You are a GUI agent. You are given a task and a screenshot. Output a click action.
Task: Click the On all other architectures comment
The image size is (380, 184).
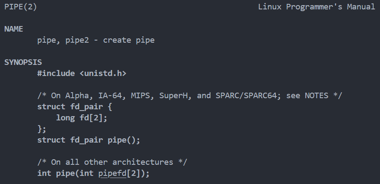112,162
